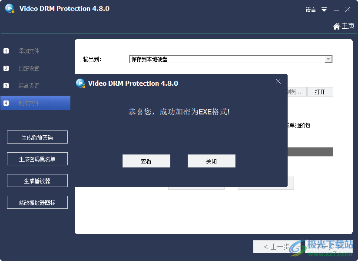Image resolution: width=358 pixels, height=261 pixels.
Task: Select step 2 加密设置
Action: coord(29,68)
